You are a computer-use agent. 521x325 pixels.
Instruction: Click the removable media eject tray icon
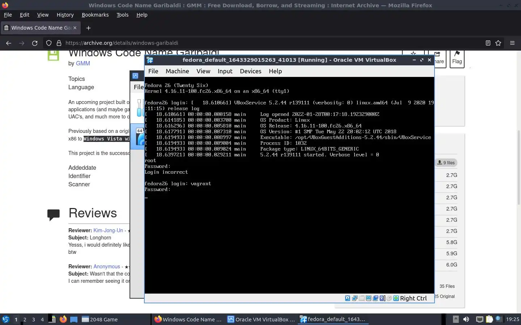coord(456,319)
